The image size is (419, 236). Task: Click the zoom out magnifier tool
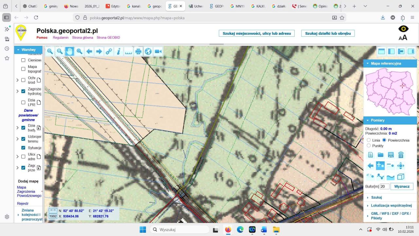tap(60, 51)
